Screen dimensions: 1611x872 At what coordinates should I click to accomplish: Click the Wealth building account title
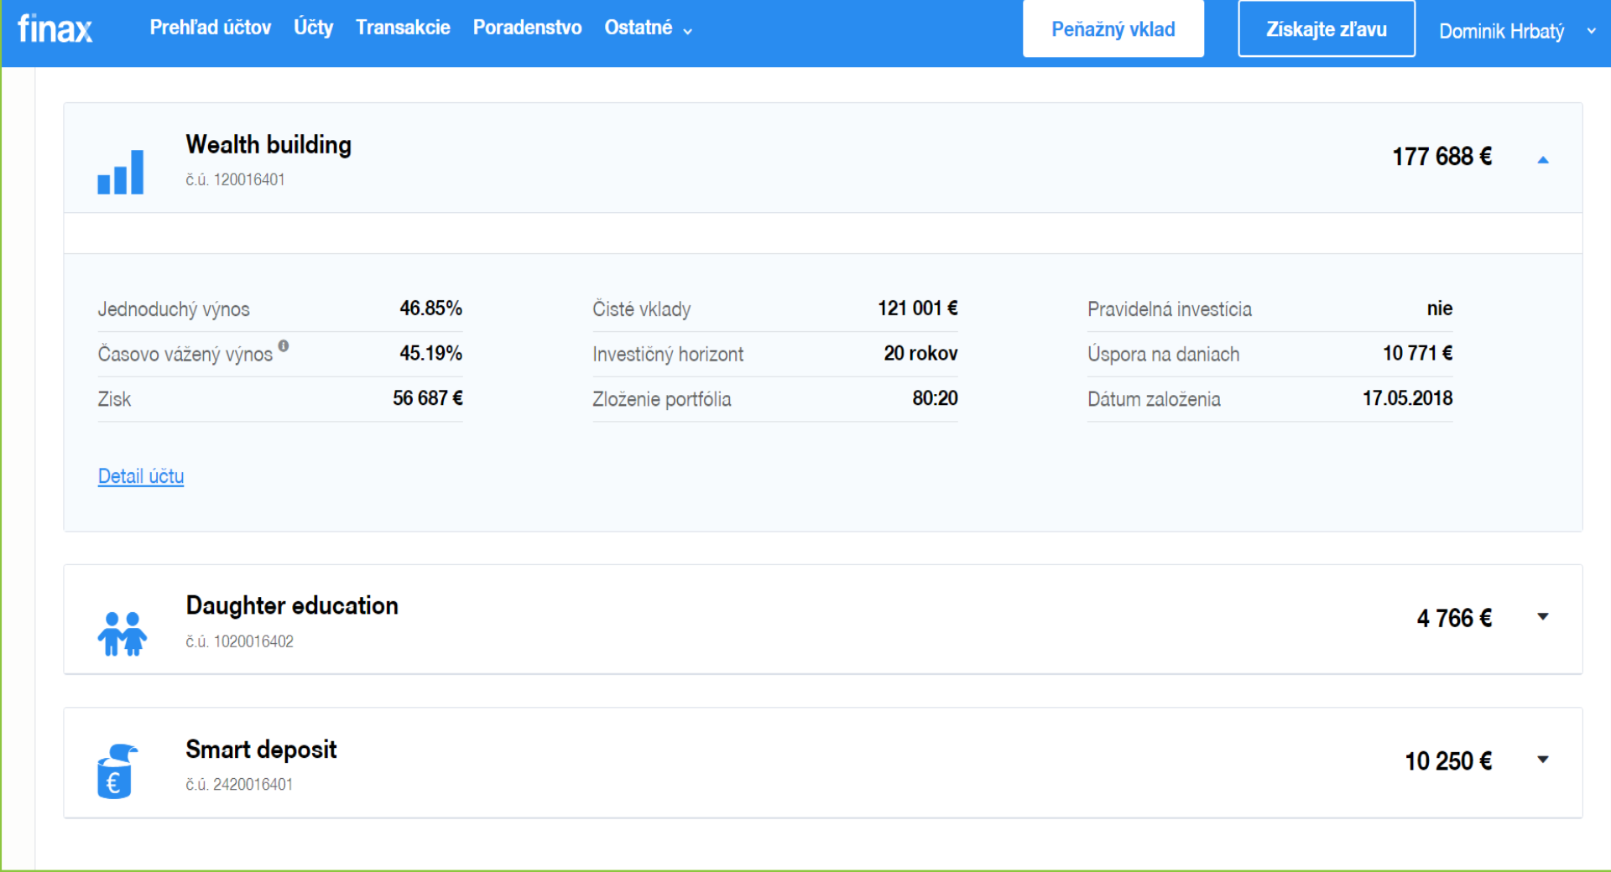coord(268,145)
